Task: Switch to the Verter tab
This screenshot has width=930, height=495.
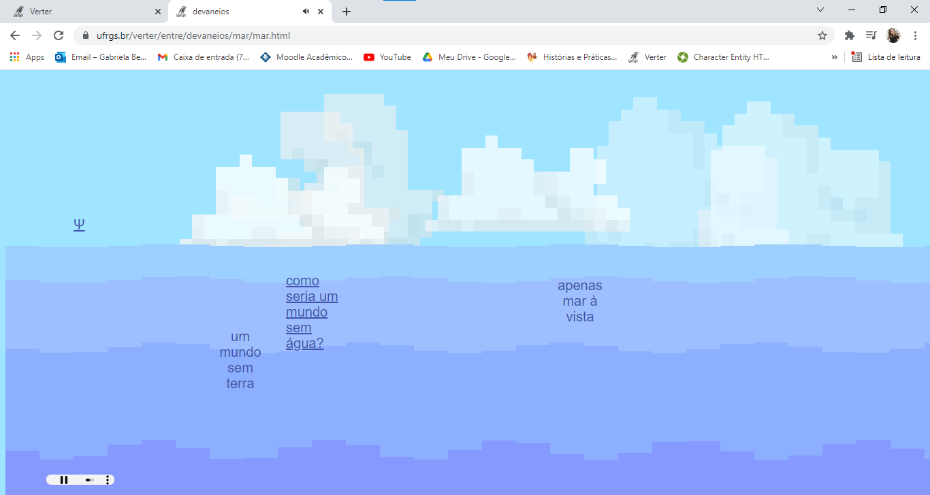Action: (x=84, y=12)
